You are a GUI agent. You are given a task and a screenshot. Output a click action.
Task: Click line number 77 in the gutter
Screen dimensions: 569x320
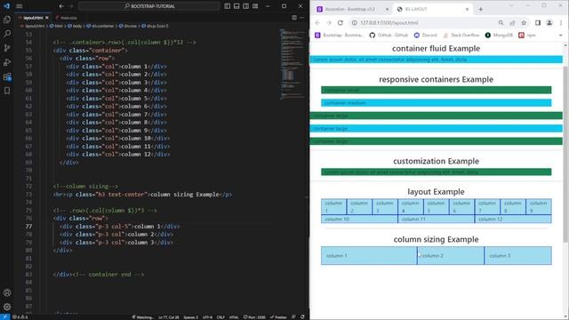coord(28,227)
